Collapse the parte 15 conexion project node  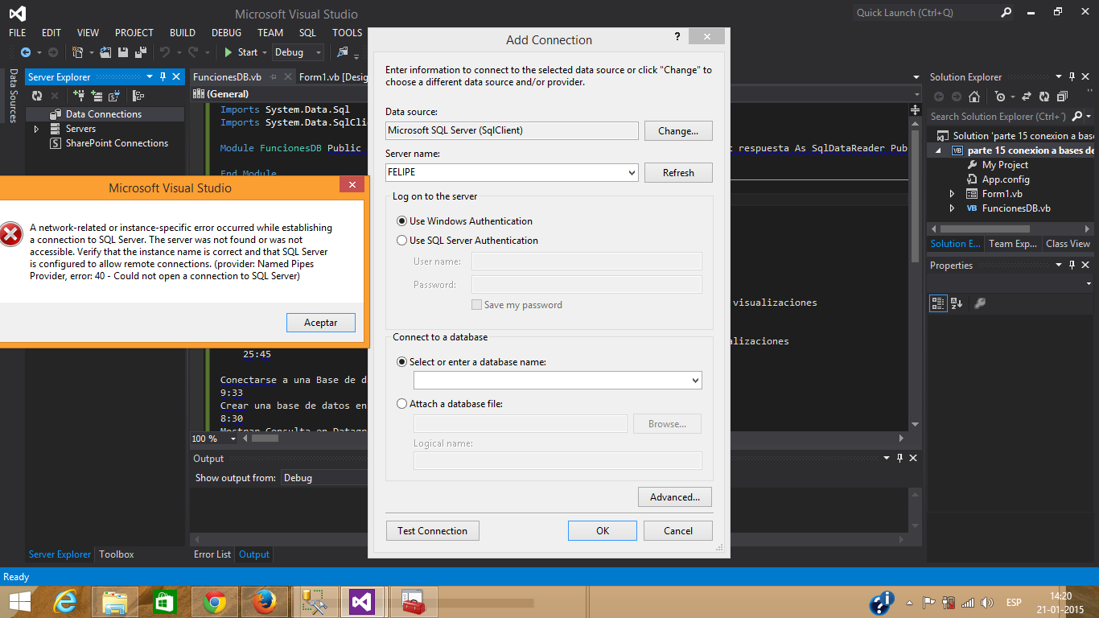(x=938, y=150)
